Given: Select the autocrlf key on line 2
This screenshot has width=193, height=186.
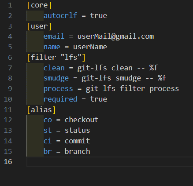Looking at the screenshot, I should (x=60, y=15).
